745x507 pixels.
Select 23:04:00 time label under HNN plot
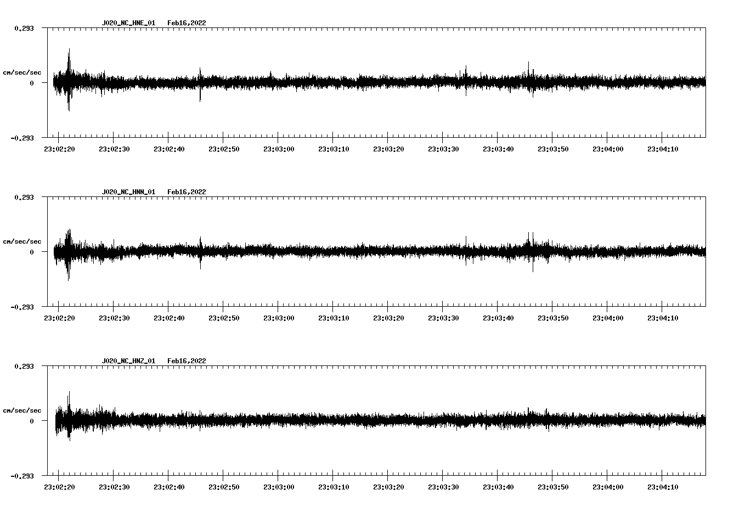608,318
